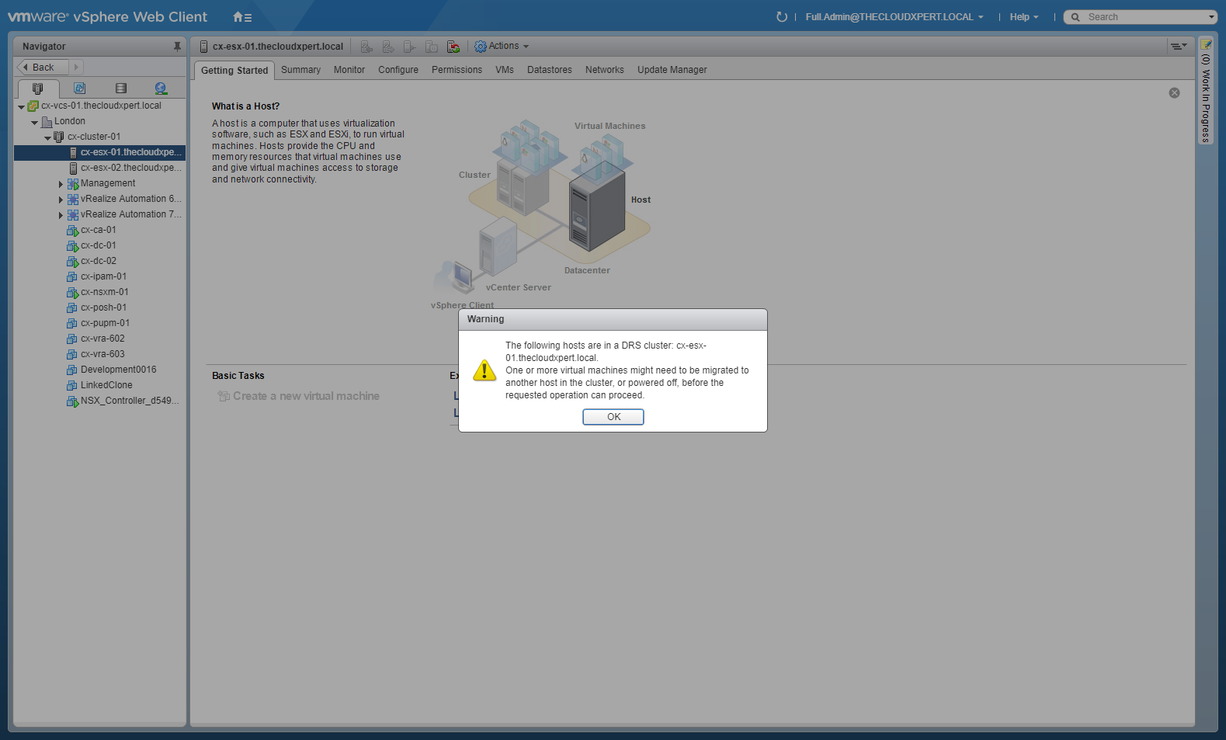Pin the Navigator panel
Screen dimensions: 1226x740
coord(177,47)
